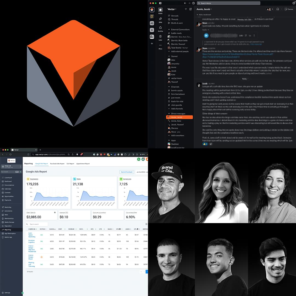Toggle the thumbs-up reaction on message
Screen dimensions: 296x296
pyautogui.click(x=205, y=144)
